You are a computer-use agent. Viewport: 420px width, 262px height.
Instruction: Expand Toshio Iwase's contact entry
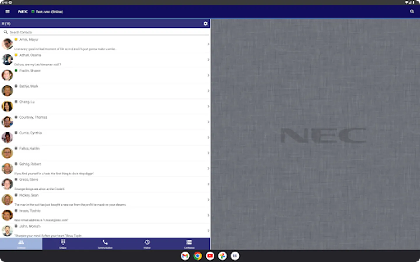[x=208, y=215]
